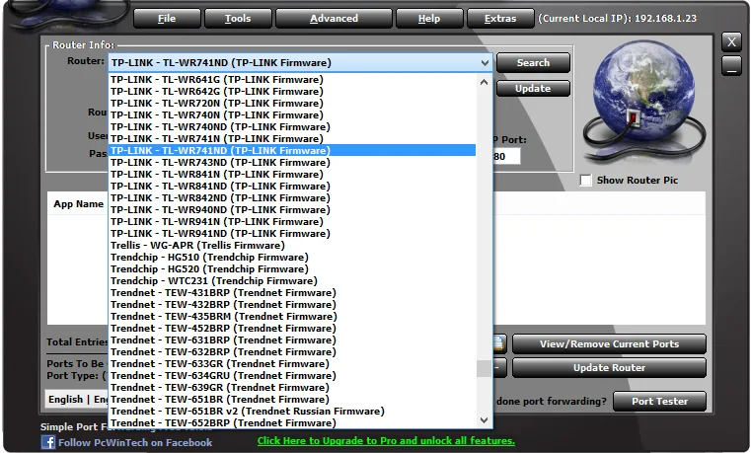Open the Extras menu
Viewport: 751px width, 453px height.
click(500, 19)
